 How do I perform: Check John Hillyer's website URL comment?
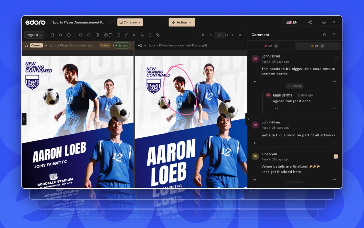point(336,125)
